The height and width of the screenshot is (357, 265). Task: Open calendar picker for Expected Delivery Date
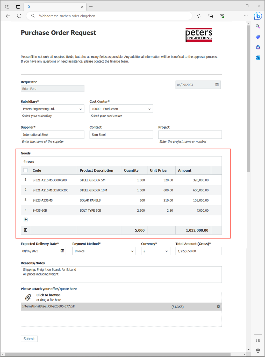pos(62,251)
